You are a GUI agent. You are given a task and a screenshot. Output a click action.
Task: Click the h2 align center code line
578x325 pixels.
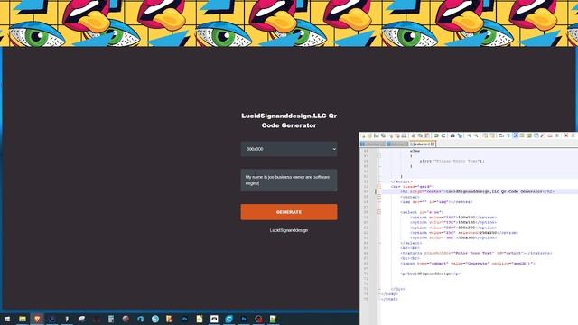478,191
